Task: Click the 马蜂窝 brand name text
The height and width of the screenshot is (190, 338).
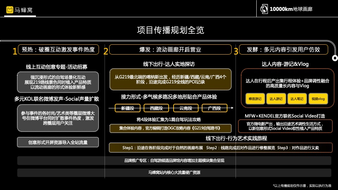Action: 24,10
